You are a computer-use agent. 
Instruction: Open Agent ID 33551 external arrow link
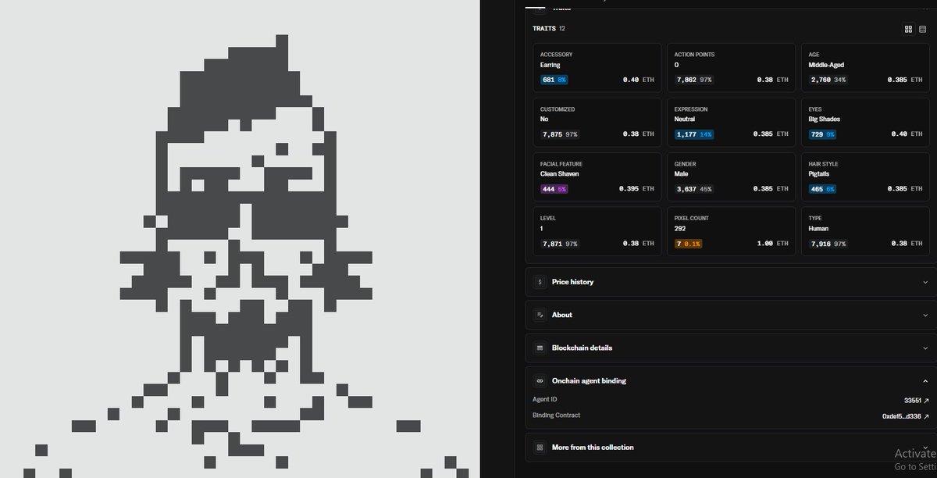point(926,400)
